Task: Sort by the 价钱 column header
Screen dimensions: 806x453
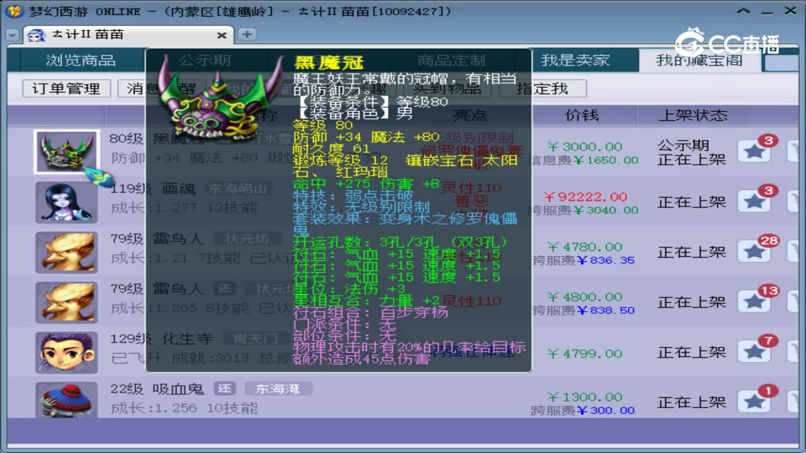Action: [581, 116]
